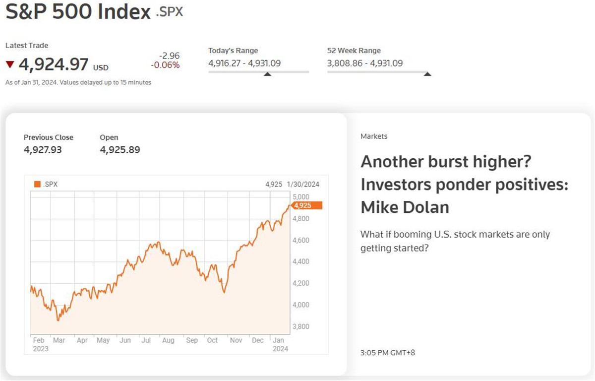
Task: Click the Previous Close value 4,927.93
Action: (43, 149)
